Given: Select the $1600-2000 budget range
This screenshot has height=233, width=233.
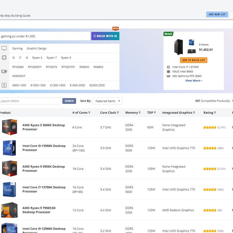Looking at the screenshot, I should pos(77,85).
